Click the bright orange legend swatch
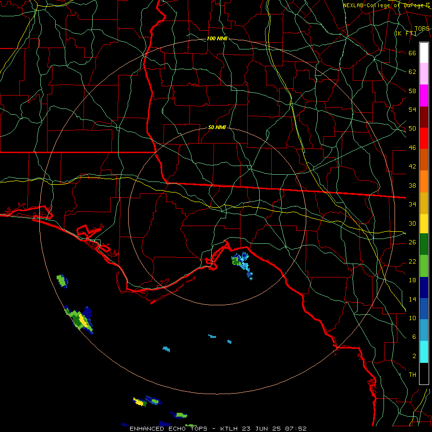The image size is (432, 432). (x=424, y=181)
